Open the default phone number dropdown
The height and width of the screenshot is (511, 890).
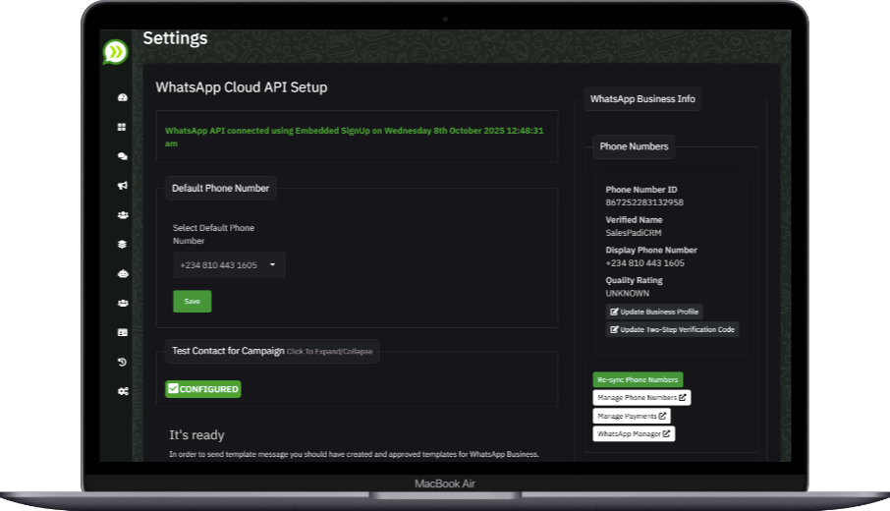point(229,265)
